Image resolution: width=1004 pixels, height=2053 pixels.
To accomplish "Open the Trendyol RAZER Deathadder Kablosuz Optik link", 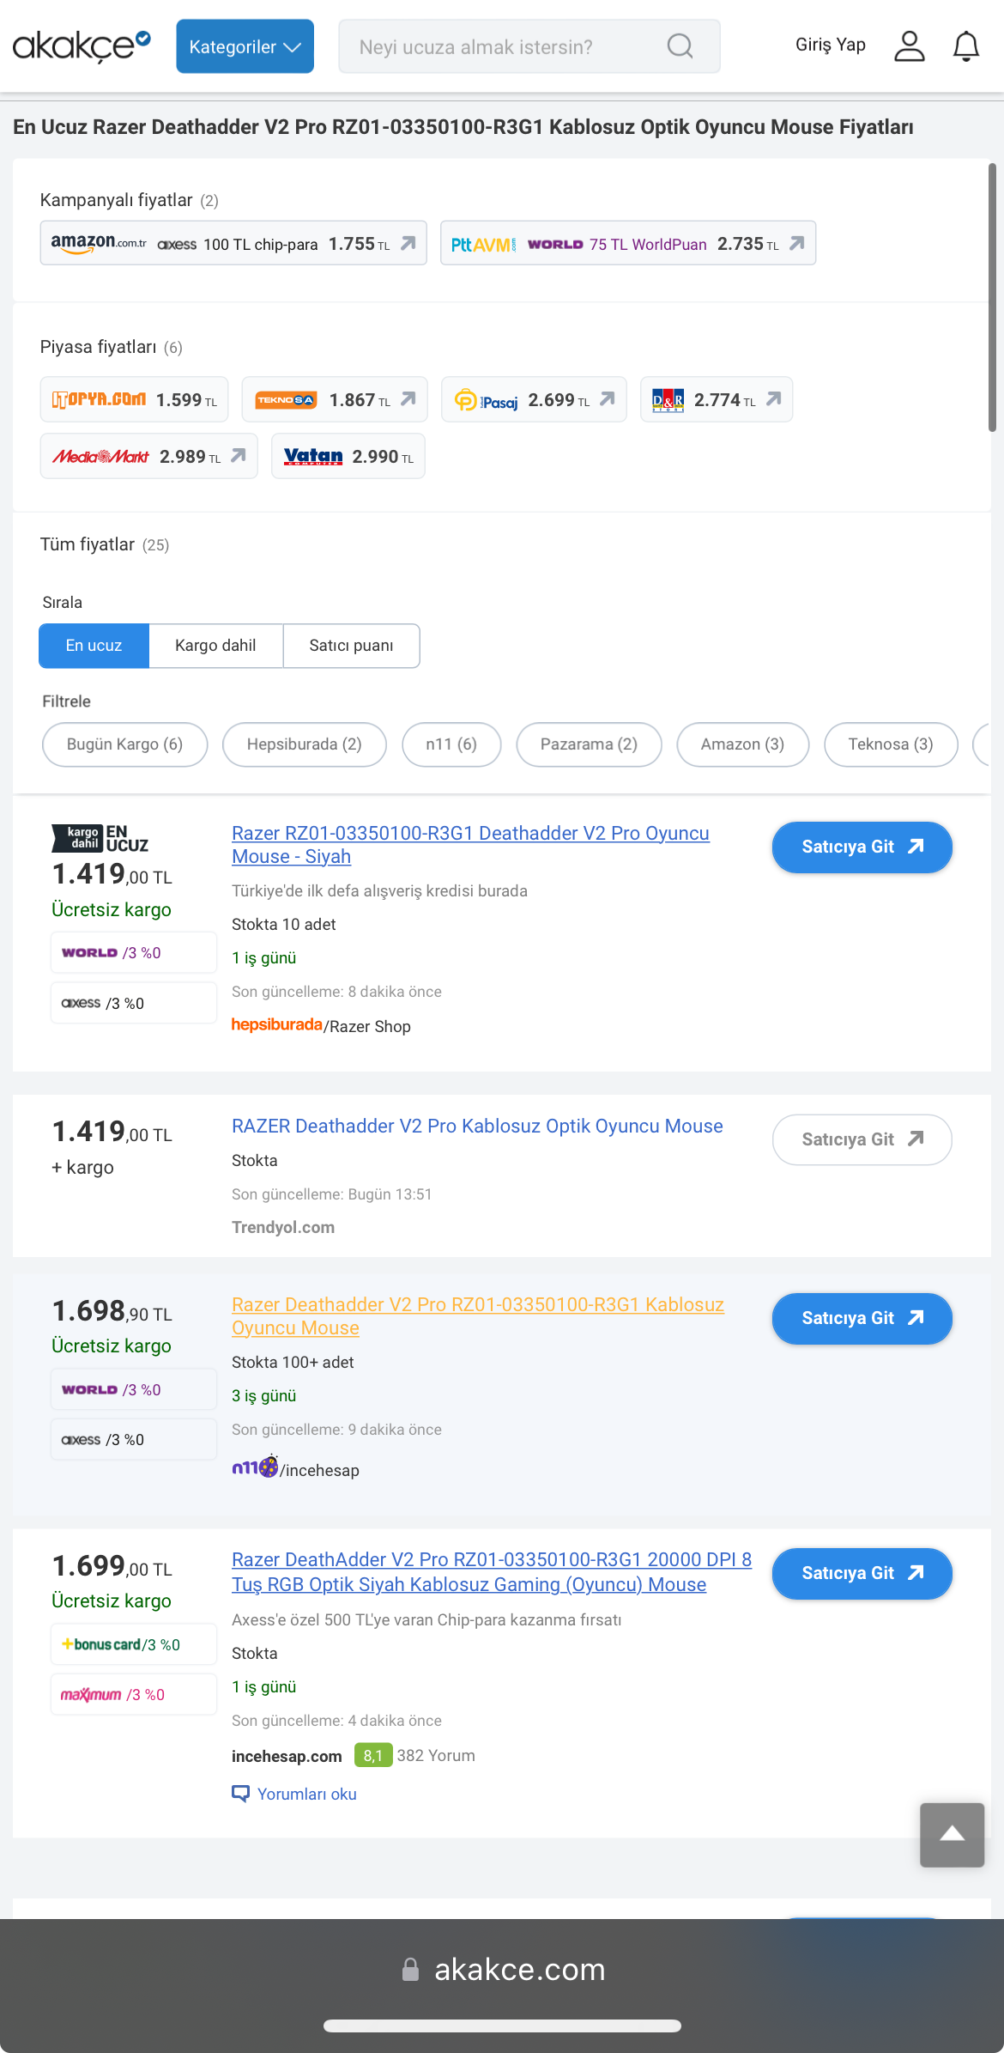I will (x=477, y=1126).
